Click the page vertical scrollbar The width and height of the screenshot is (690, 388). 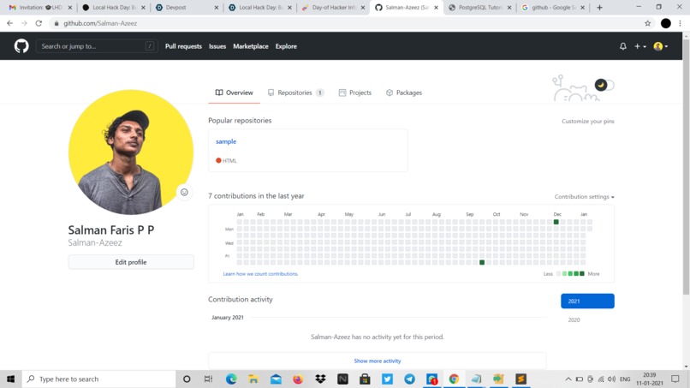coord(686,167)
